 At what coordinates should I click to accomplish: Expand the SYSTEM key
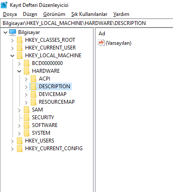(x=19, y=133)
